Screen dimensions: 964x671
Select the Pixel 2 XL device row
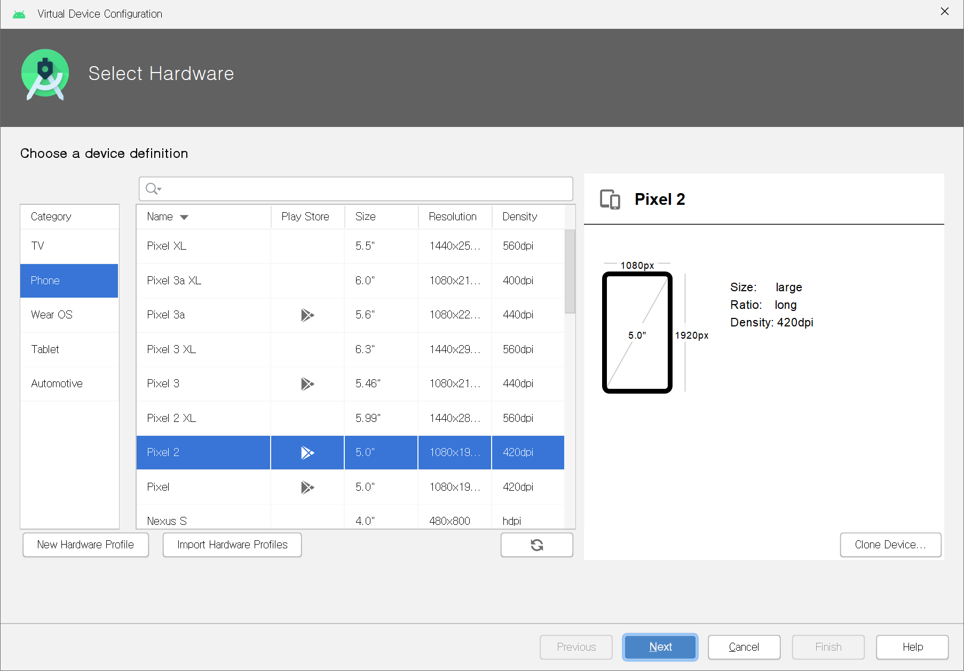pos(350,418)
